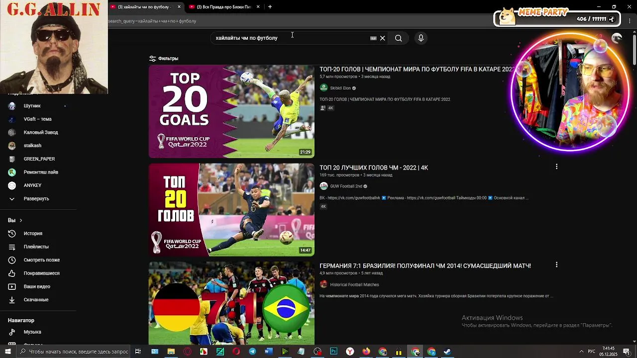Close the Вся Правда про Блоки tab
Viewport: 637px width, 358px height.
click(x=258, y=7)
